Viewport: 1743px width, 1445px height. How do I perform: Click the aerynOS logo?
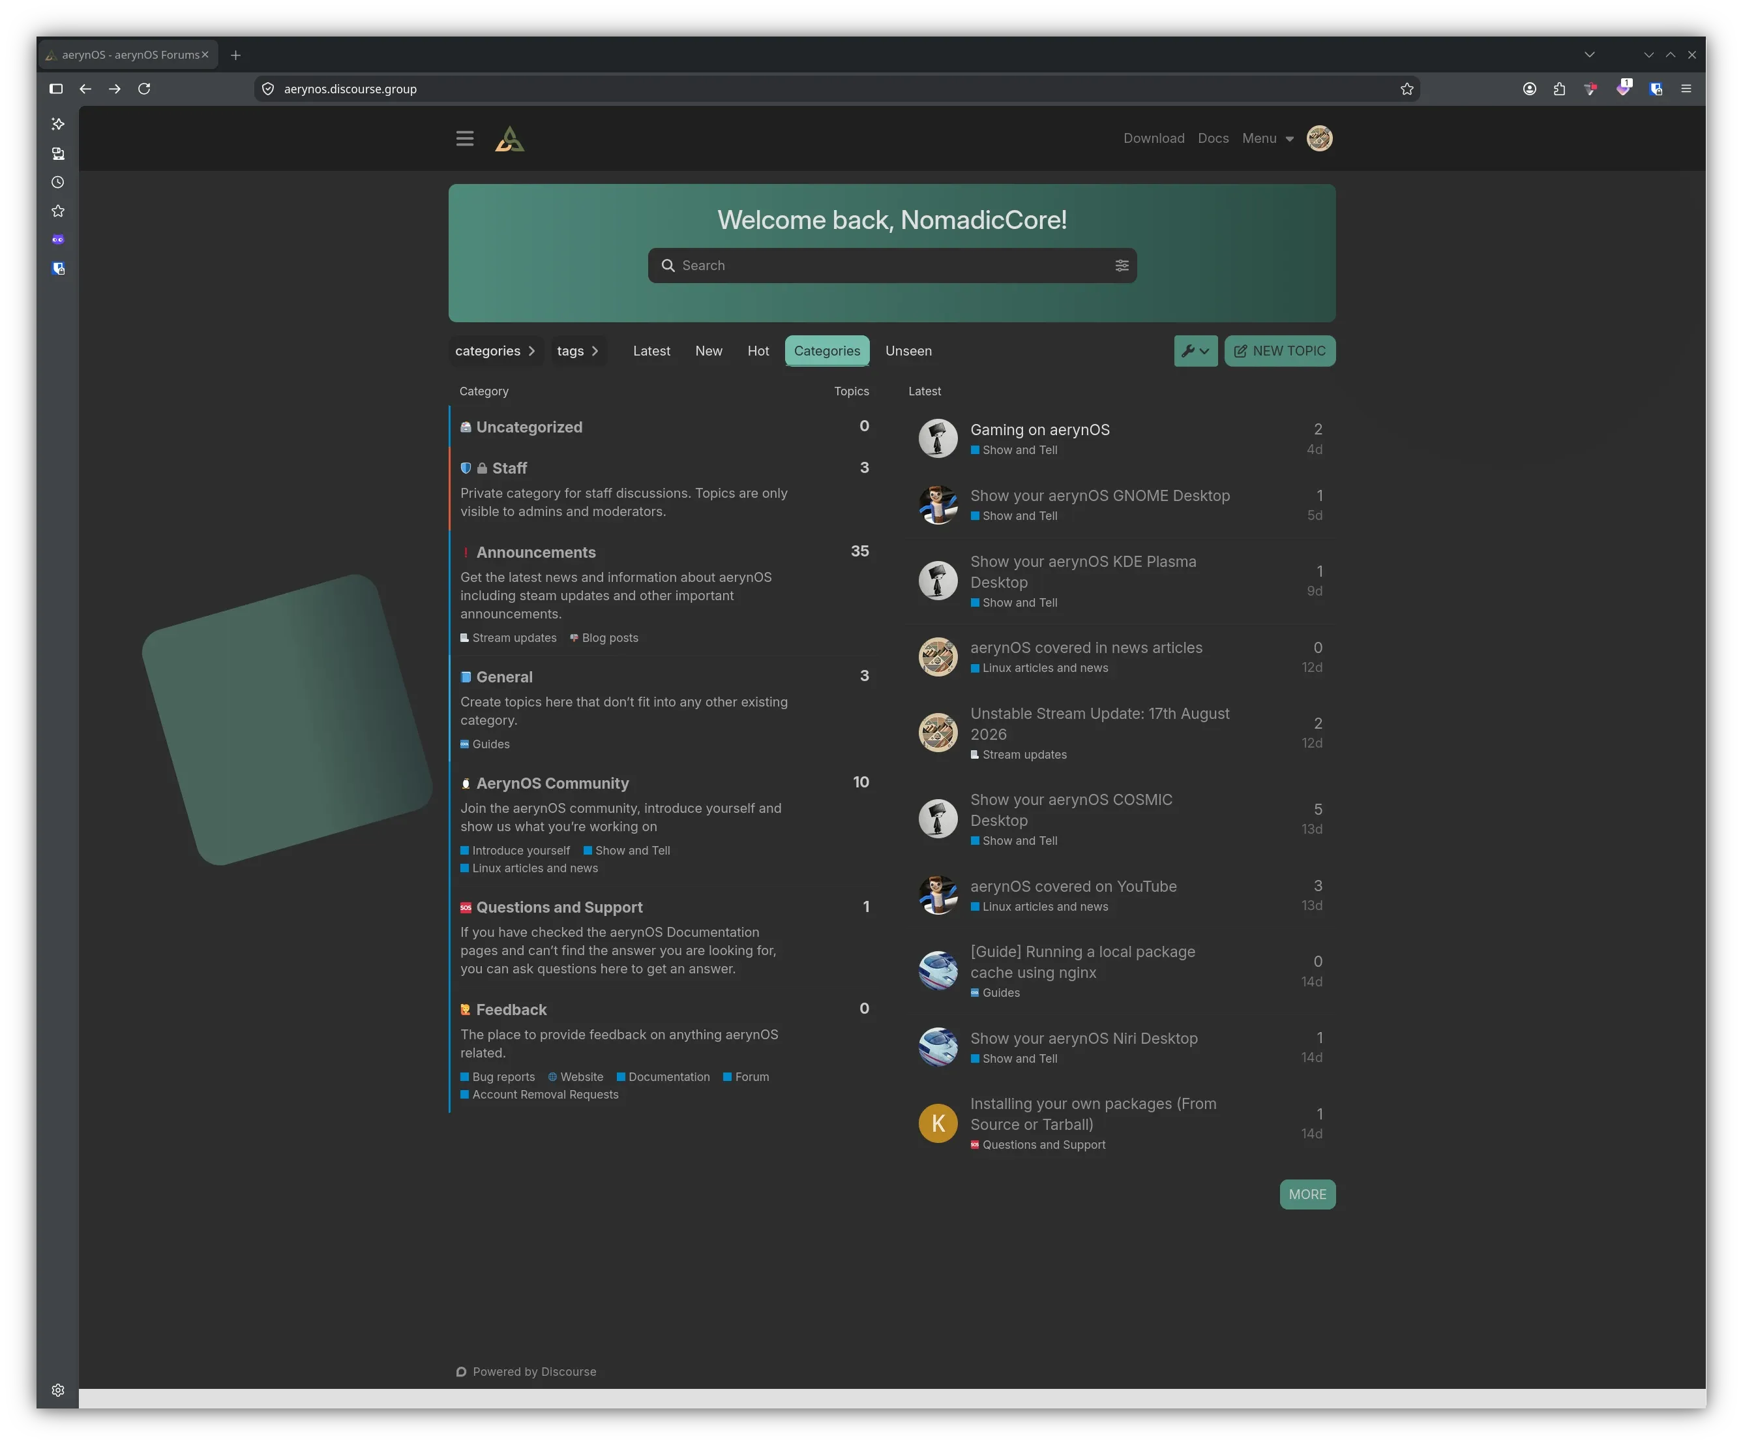point(510,139)
